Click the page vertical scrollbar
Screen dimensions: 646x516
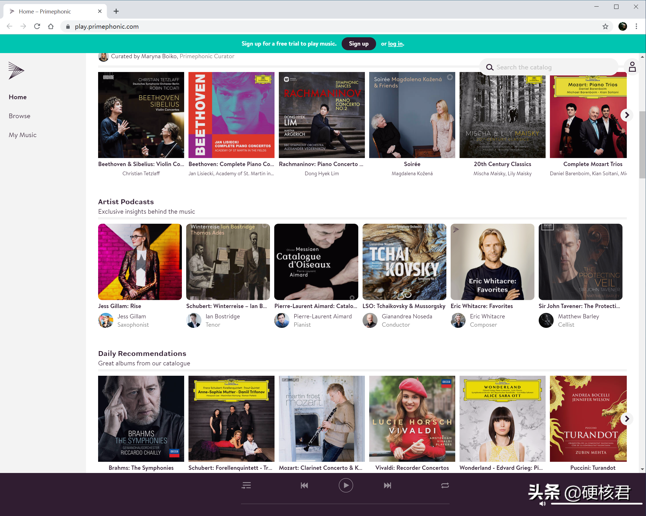[642, 145]
